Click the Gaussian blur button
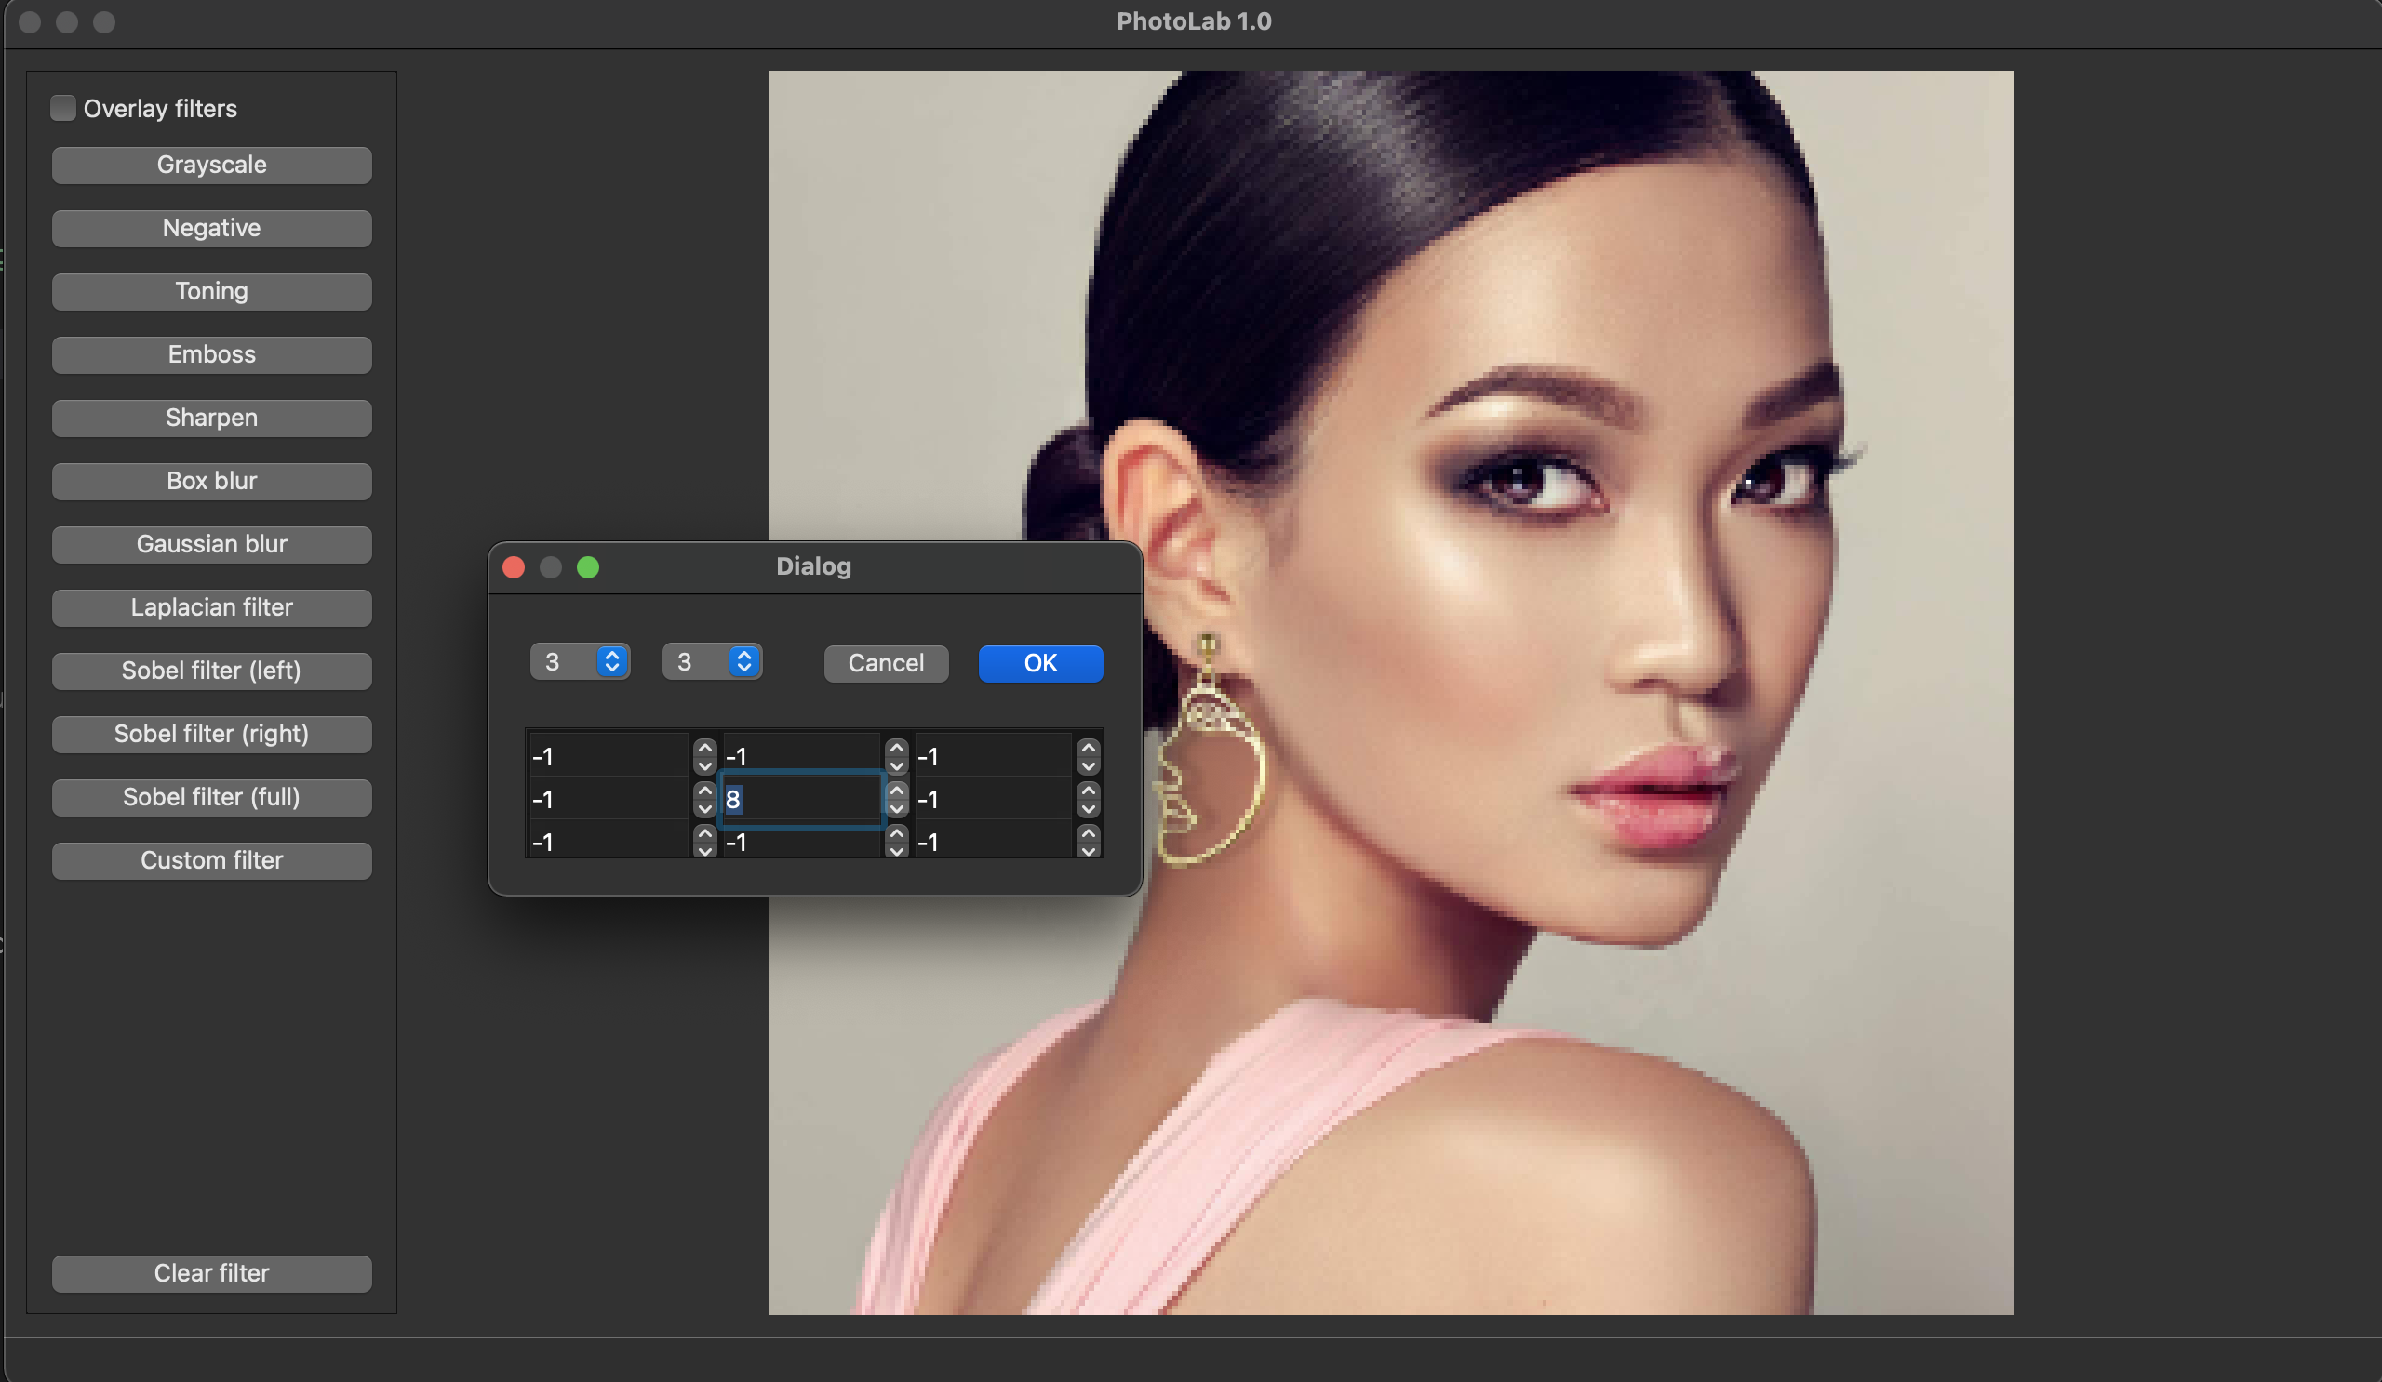Screen dimensions: 2382x1382 tap(212, 545)
